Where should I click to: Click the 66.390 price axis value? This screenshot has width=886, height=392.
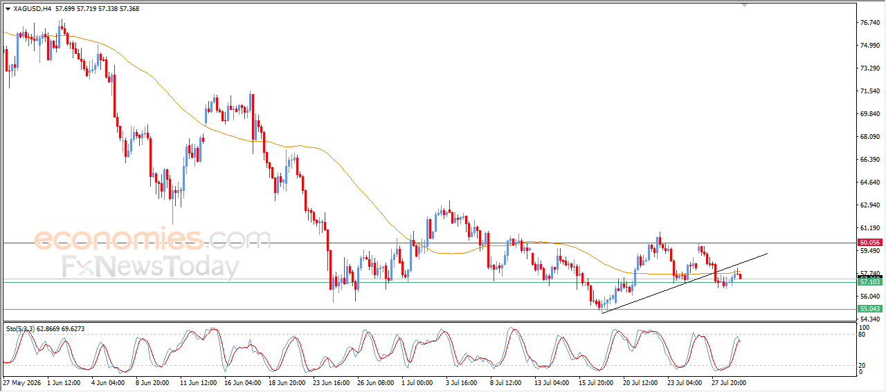871,160
